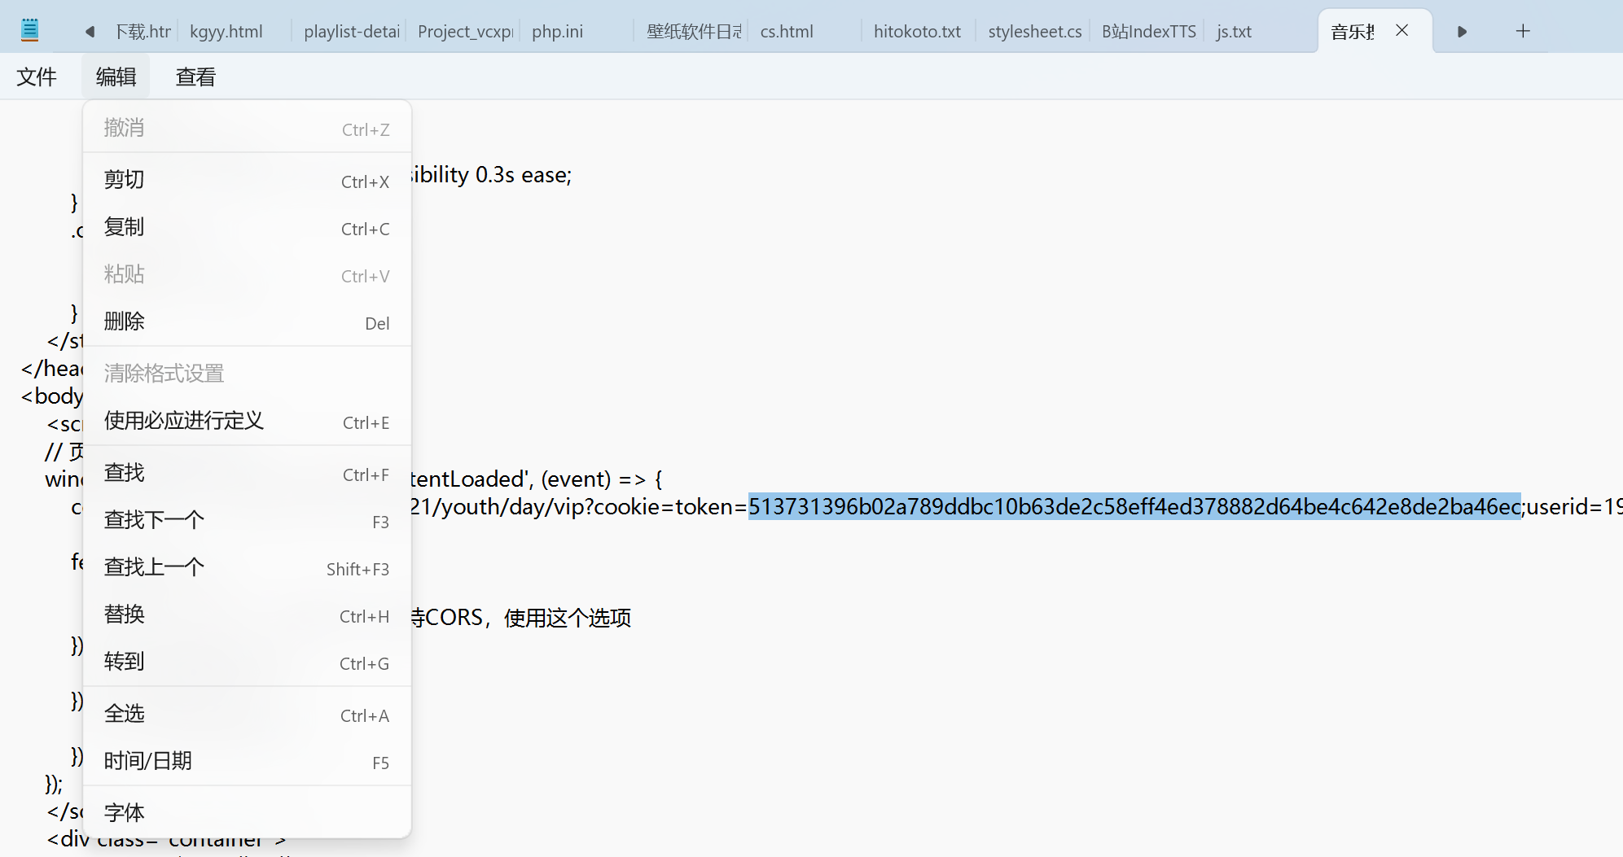Click the highlighted token text
1623x857 pixels.
1134,507
